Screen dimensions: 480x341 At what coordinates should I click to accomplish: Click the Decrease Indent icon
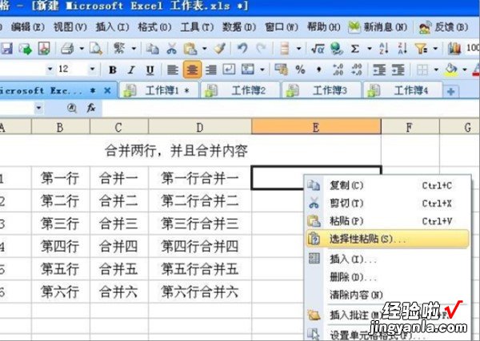coord(379,70)
